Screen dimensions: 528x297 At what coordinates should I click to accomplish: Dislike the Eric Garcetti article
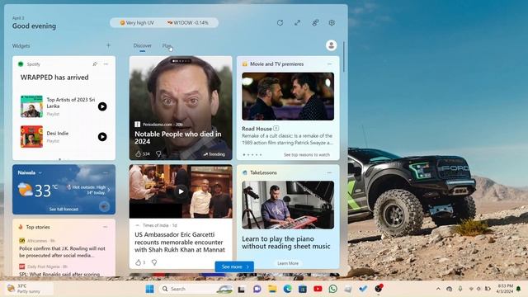coord(154,262)
